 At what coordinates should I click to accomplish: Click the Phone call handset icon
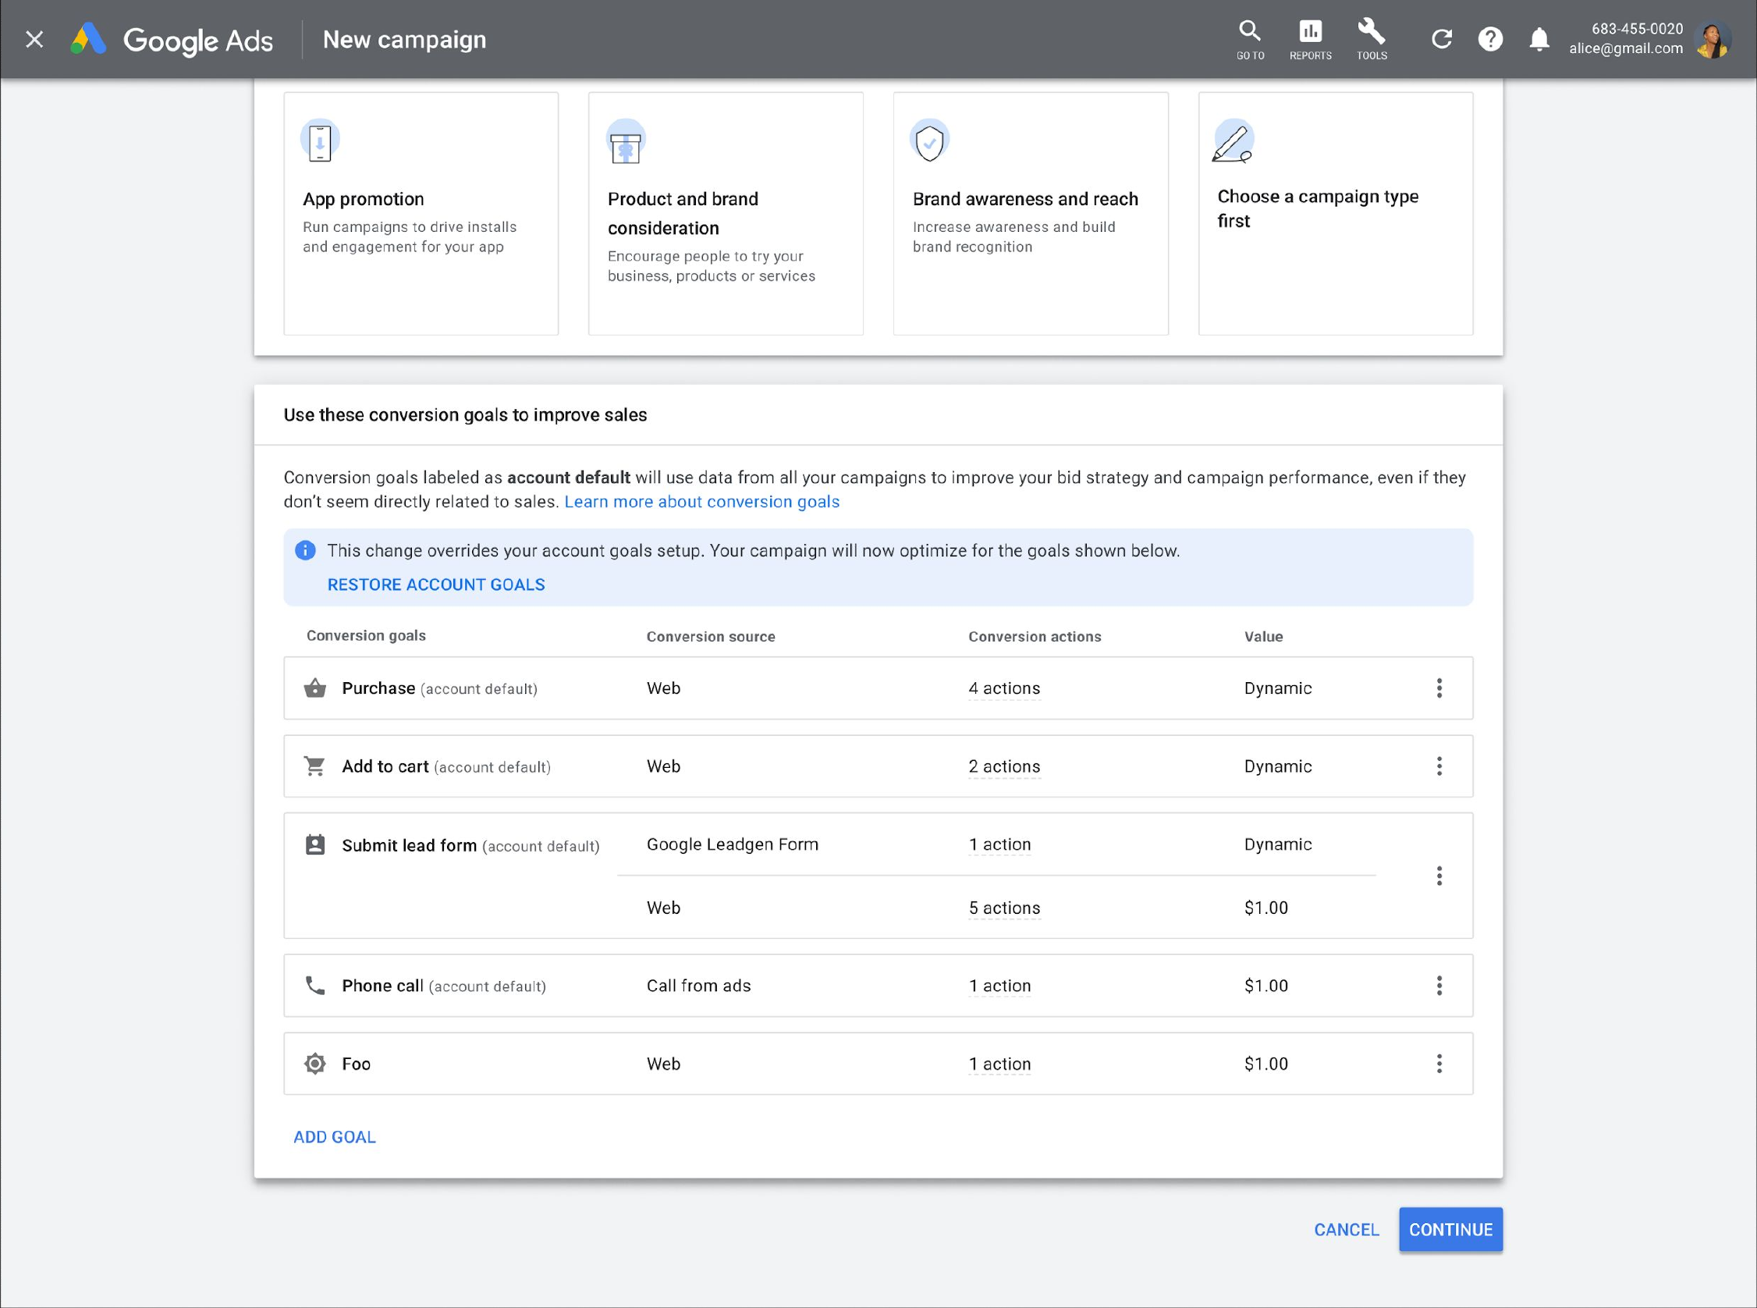[315, 986]
